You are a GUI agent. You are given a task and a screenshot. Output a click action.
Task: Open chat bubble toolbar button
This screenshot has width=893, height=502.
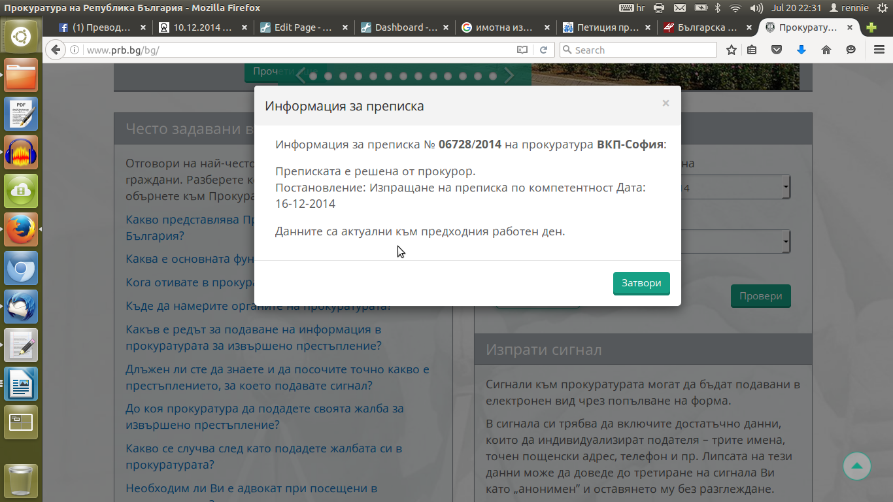tap(851, 50)
